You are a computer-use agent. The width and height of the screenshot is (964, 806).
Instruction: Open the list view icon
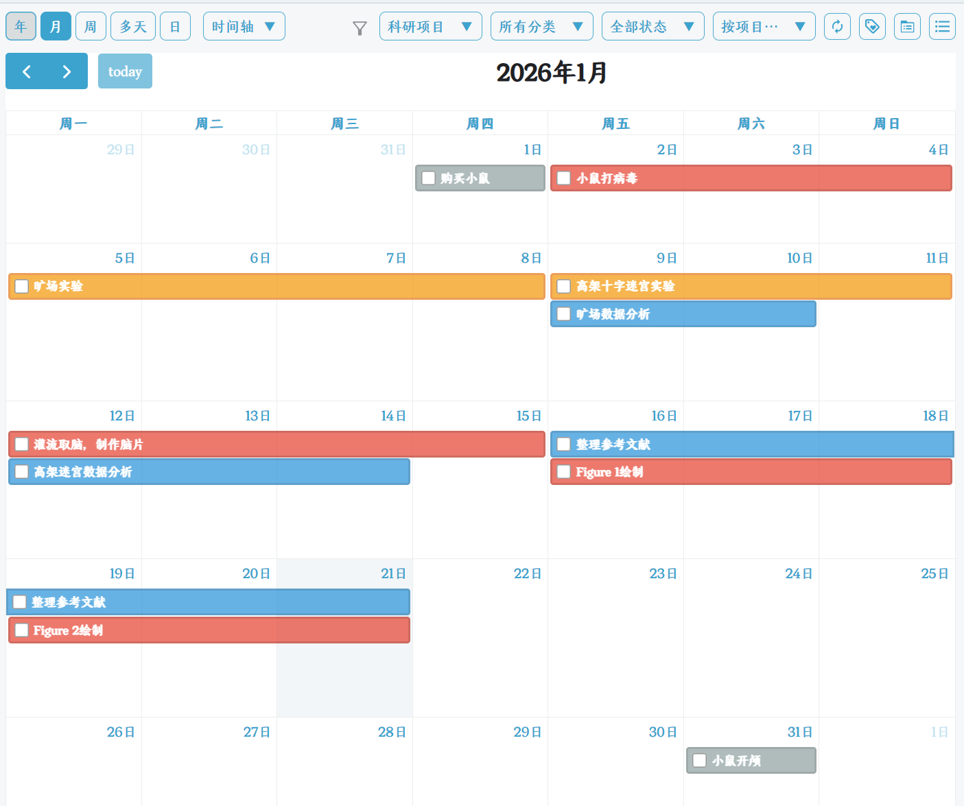click(x=942, y=27)
